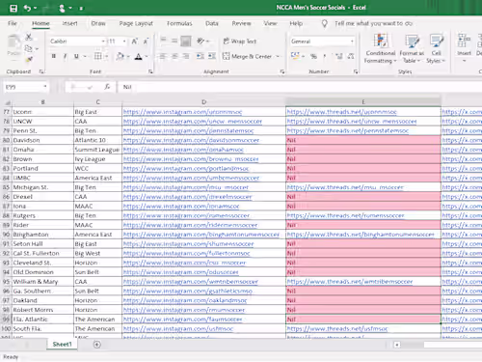The height and width of the screenshot is (362, 482).
Task: Click the Save icon in title bar
Action: [13, 8]
